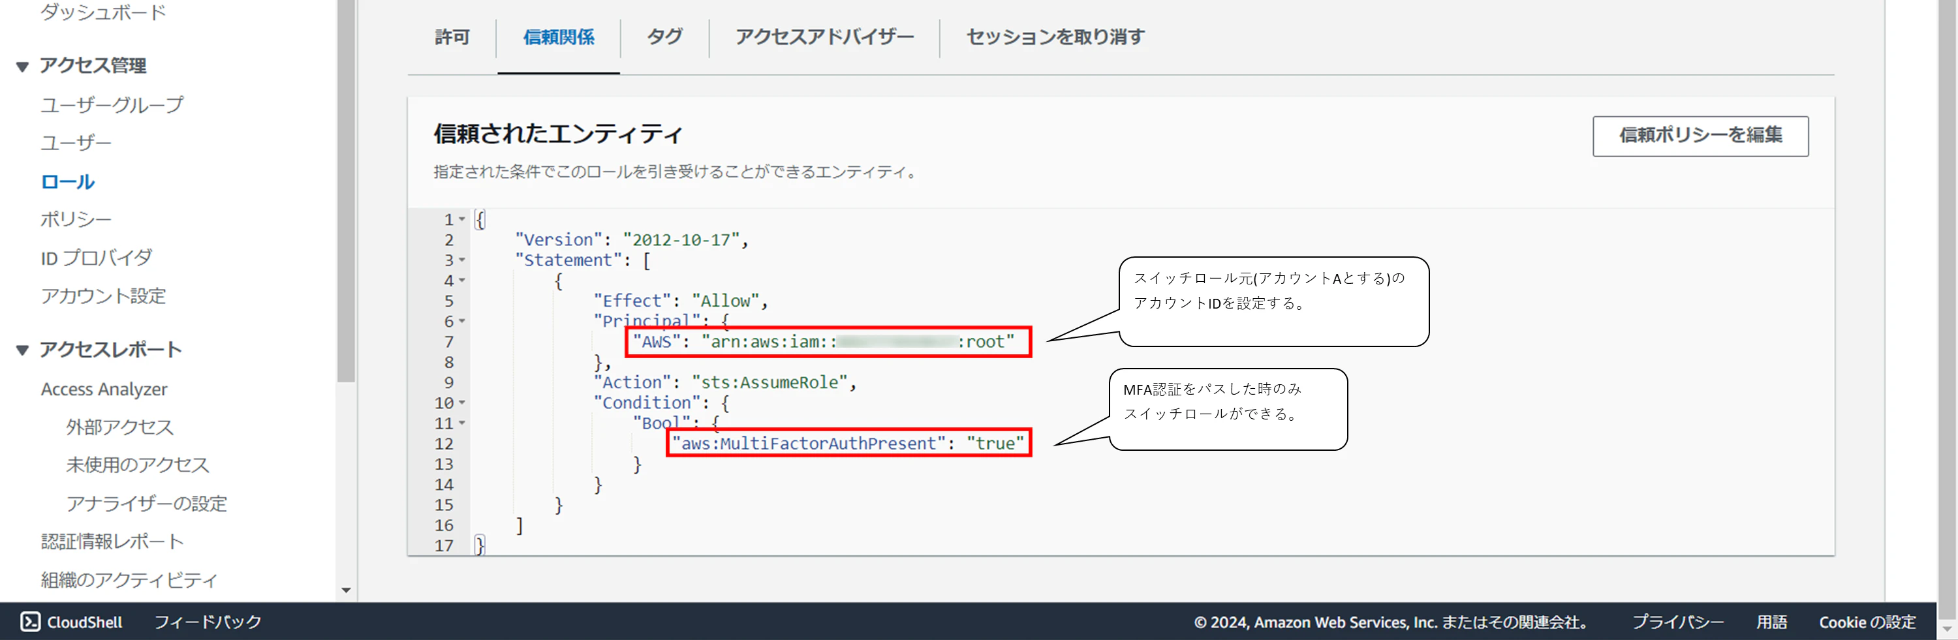Click the 信頼ポリシーを編集 button
The image size is (1958, 640).
coord(1700,136)
